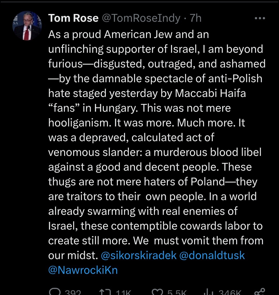Open the @TomRoseIndy handle

point(141,18)
